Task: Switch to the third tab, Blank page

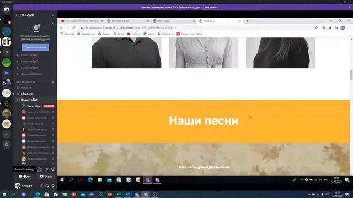Action: (174, 21)
